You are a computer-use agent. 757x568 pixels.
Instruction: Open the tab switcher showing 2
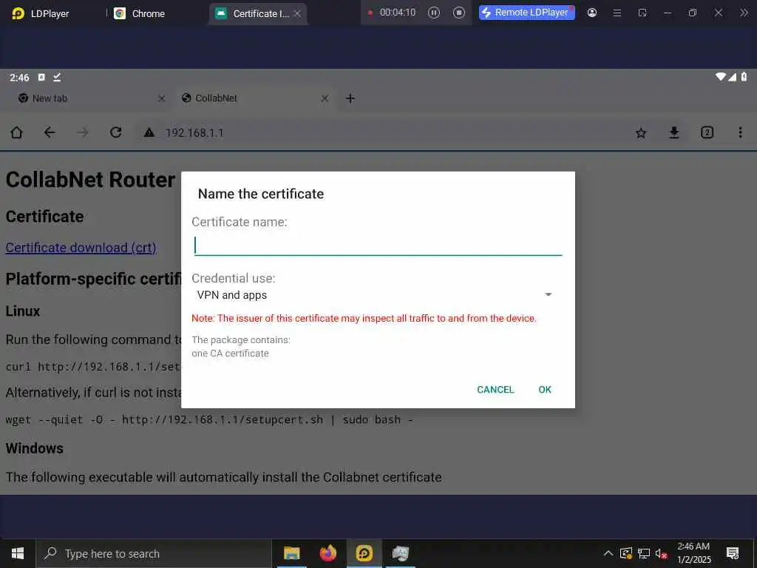click(x=707, y=132)
